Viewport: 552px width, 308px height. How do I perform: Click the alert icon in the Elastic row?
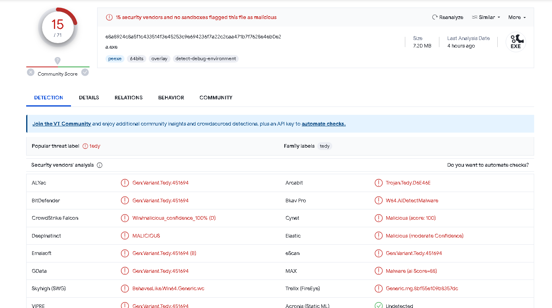tap(378, 236)
